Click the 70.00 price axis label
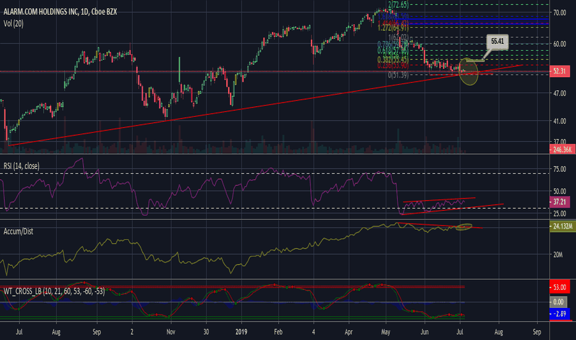Screen dimensions: 576x340 (x=559, y=13)
